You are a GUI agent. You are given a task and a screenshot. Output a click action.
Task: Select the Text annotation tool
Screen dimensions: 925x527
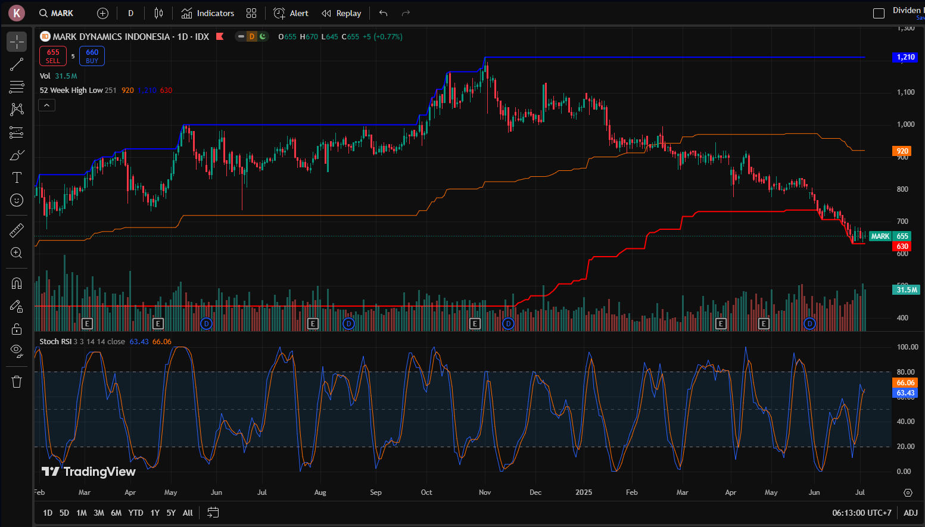click(x=17, y=177)
